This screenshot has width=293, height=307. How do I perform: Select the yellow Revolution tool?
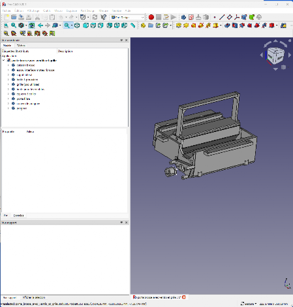pyautogui.click(x=186, y=25)
